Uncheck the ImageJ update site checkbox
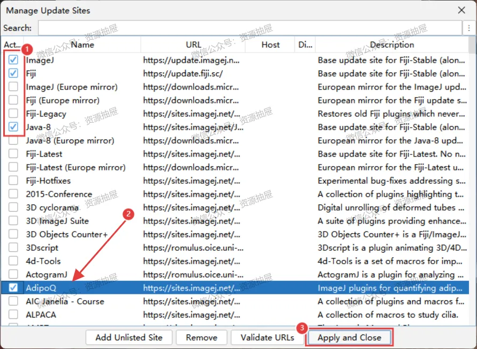The height and width of the screenshot is (349, 477). (x=13, y=60)
